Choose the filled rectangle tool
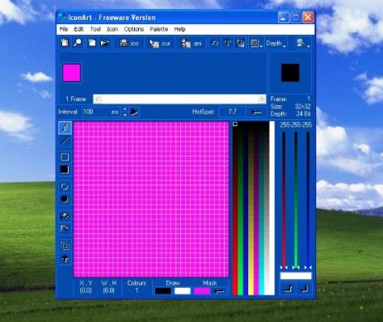Image resolution: width=383 pixels, height=322 pixels. (65, 170)
